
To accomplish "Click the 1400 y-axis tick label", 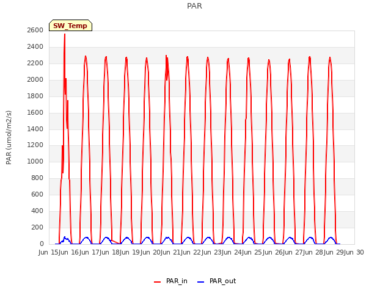I will 35,129.
